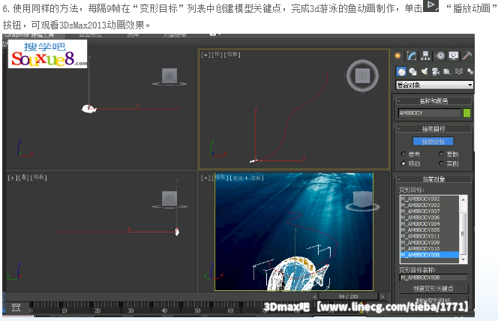Select M_AMBBODY010 in morph targets
Screen dimensions: 498x321
(429, 248)
